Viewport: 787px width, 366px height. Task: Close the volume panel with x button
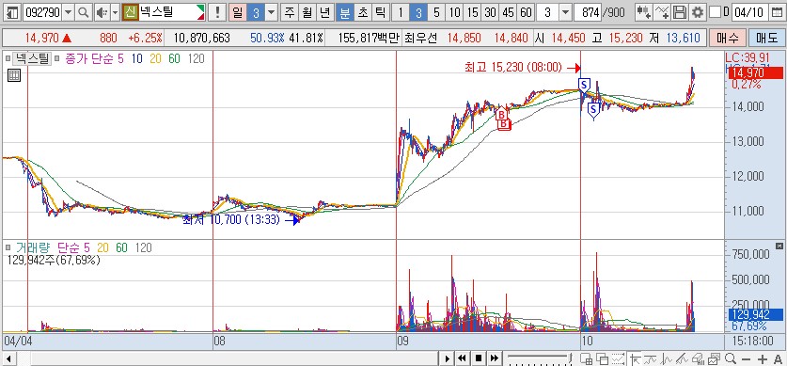pos(779,246)
